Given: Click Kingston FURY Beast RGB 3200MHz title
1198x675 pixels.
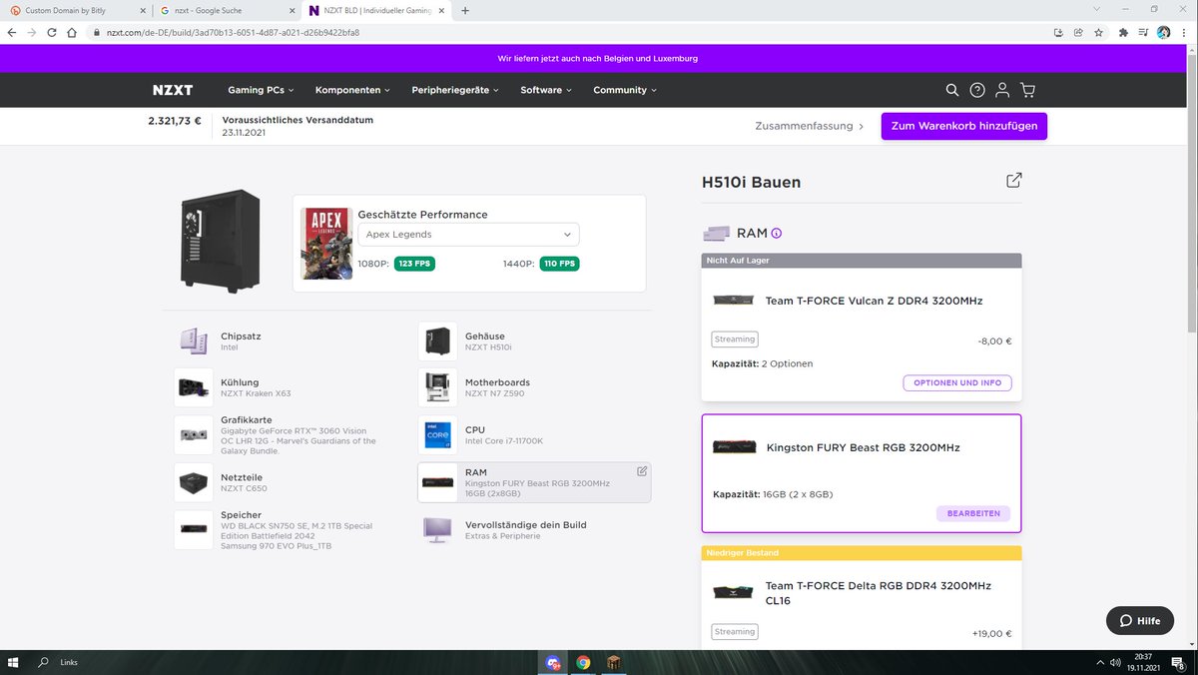Looking at the screenshot, I should 863,447.
